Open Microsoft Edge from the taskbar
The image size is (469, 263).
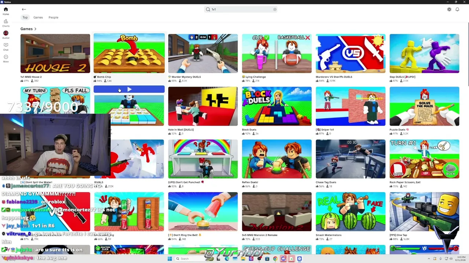tap(227, 259)
